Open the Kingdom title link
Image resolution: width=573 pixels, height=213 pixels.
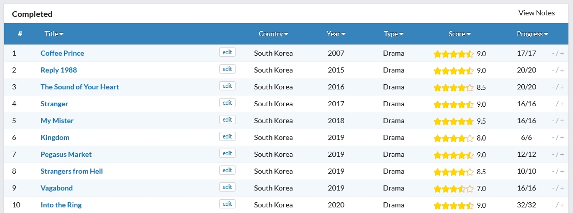click(55, 137)
